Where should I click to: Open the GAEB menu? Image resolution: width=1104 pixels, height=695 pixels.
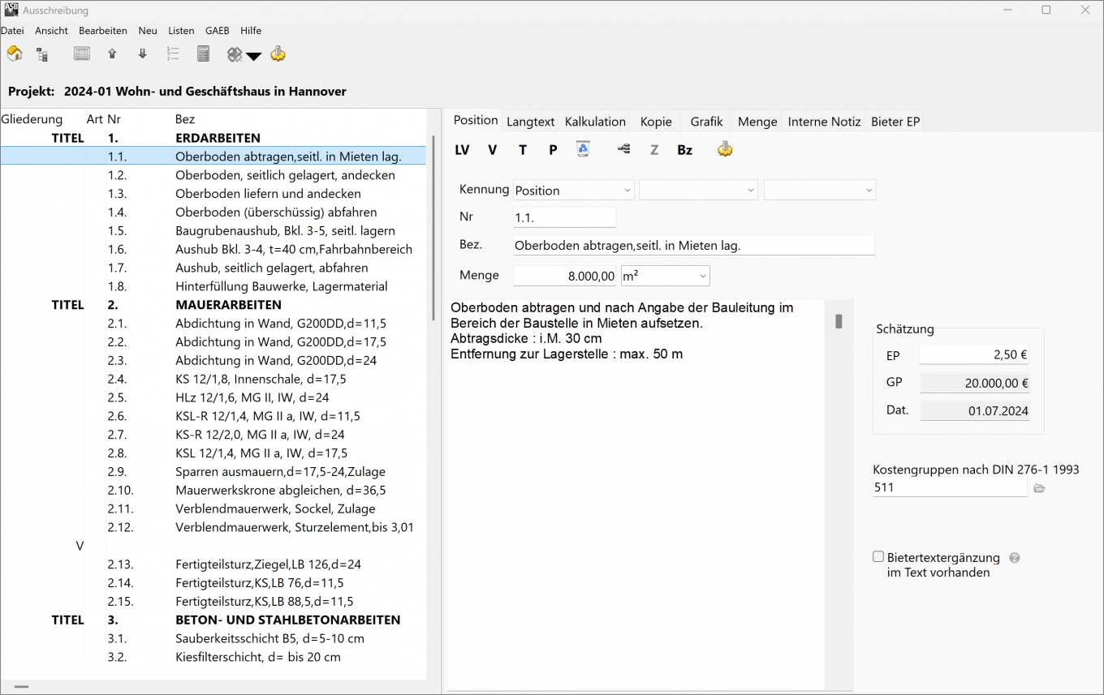217,31
